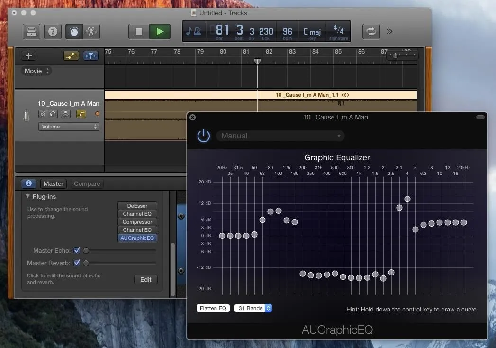Click the Quick Help question mark button

click(53, 31)
